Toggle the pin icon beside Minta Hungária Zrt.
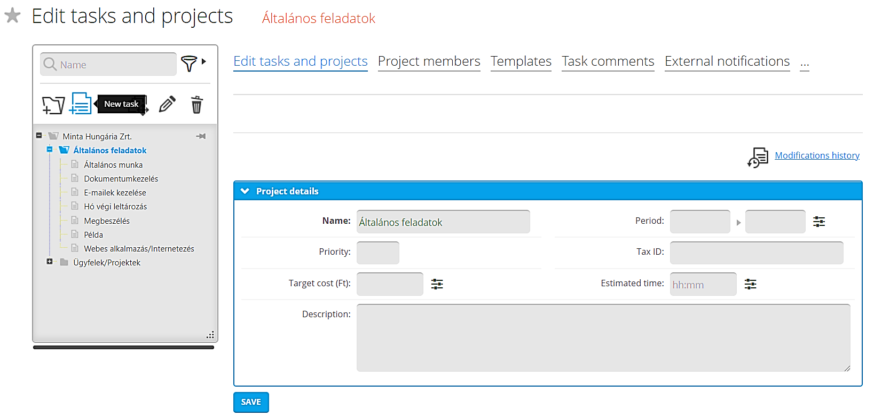The height and width of the screenshot is (416, 874). [201, 136]
